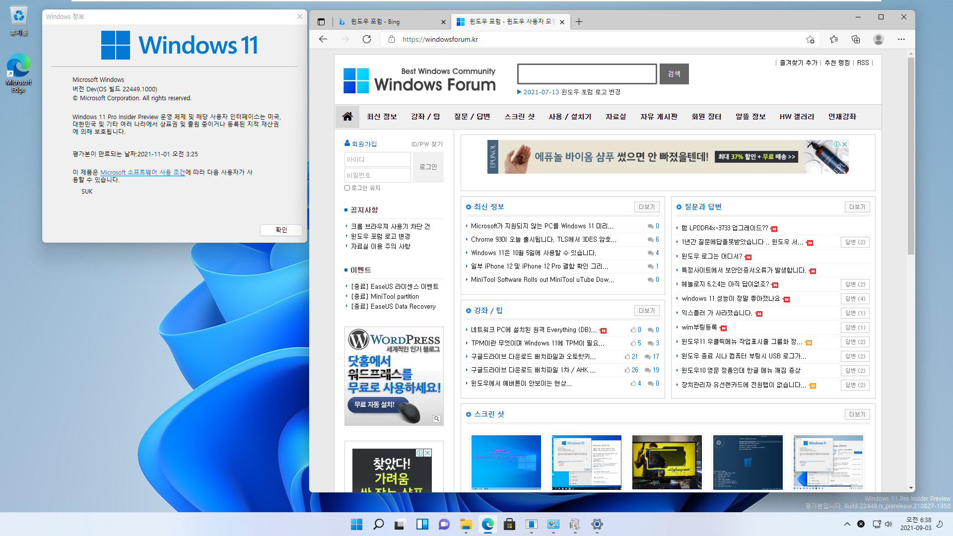Open the ID/PW 찾기 link
953x536 pixels.
(427, 144)
